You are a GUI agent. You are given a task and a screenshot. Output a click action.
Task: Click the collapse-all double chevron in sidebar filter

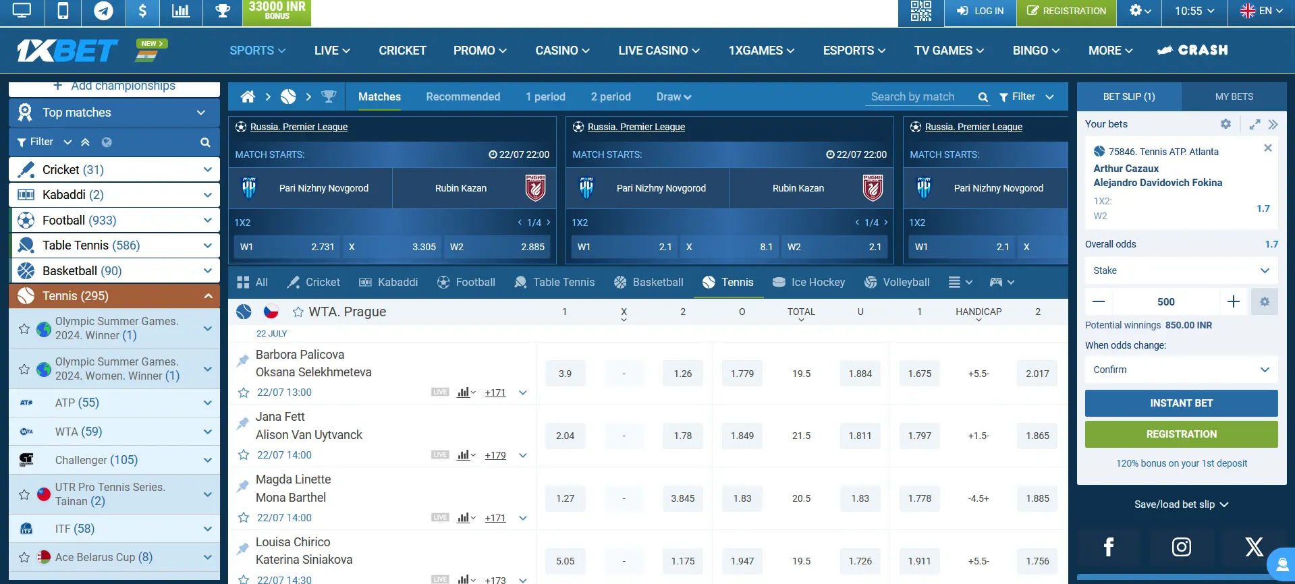click(85, 142)
